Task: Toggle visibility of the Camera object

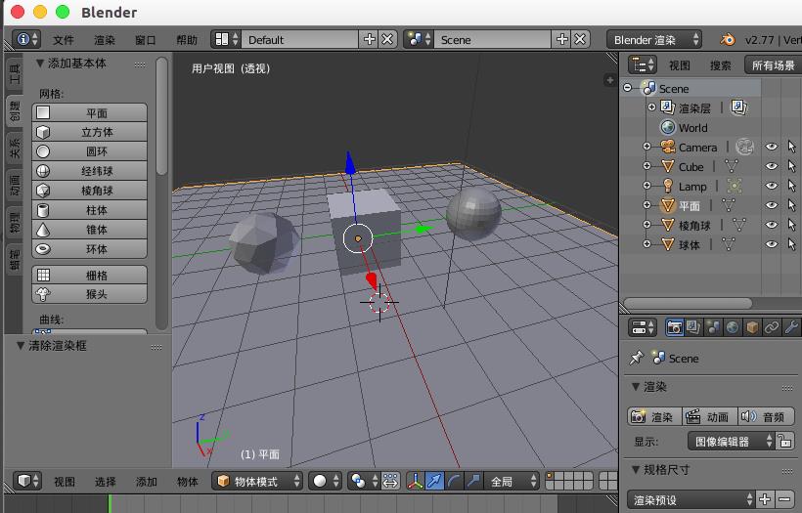Action: pyautogui.click(x=772, y=148)
